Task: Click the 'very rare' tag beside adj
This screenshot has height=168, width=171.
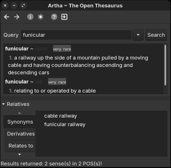Action: click(57, 82)
